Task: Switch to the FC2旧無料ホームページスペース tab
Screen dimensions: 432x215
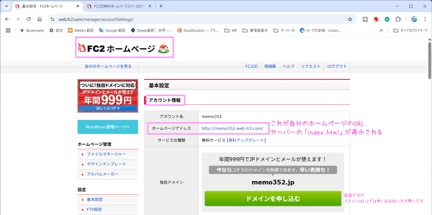Action: [x=119, y=6]
